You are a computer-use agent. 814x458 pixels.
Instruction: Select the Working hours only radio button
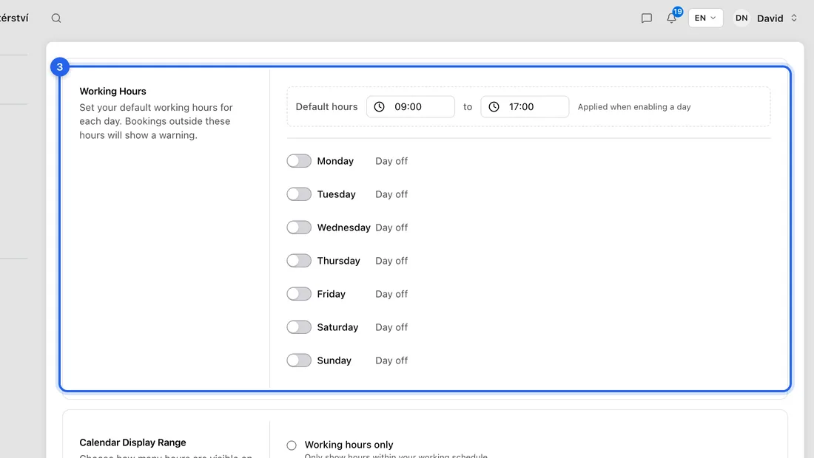[292, 445]
